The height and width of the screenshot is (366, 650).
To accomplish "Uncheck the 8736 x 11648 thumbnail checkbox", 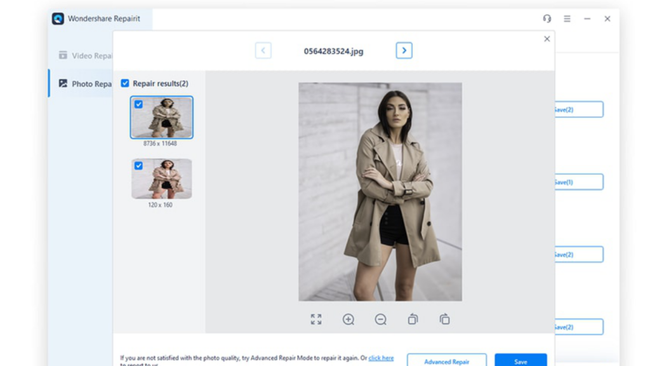I will point(138,104).
